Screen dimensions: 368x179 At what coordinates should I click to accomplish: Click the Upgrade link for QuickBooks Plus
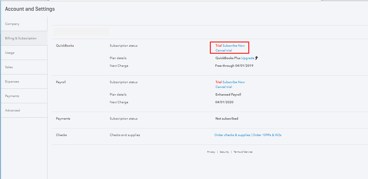[x=248, y=58]
